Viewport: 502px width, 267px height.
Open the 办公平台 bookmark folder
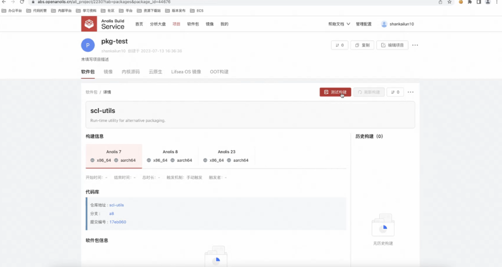(12, 11)
